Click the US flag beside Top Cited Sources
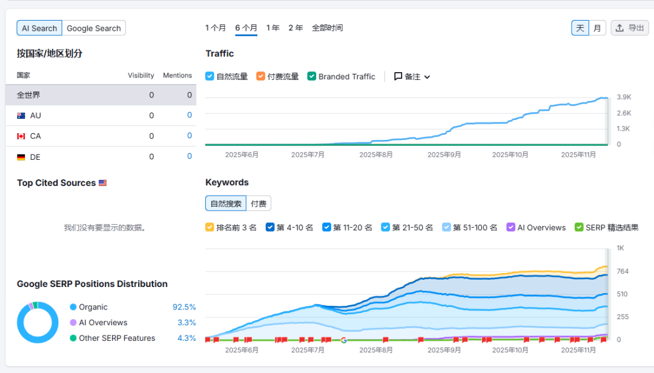Screen dimensions: 654x373 102,183
